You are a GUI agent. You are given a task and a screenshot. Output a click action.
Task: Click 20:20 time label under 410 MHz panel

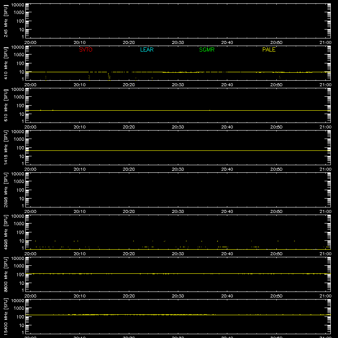click(x=129, y=85)
